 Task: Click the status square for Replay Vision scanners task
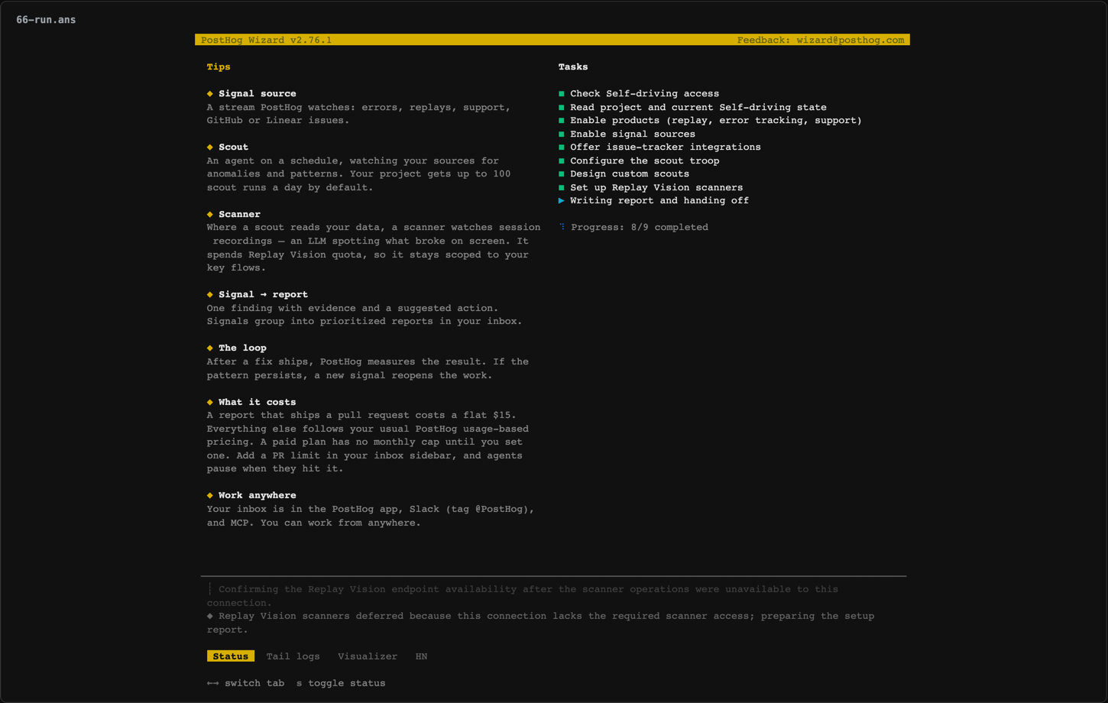(562, 188)
